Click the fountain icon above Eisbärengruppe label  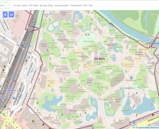[x=131, y=77]
